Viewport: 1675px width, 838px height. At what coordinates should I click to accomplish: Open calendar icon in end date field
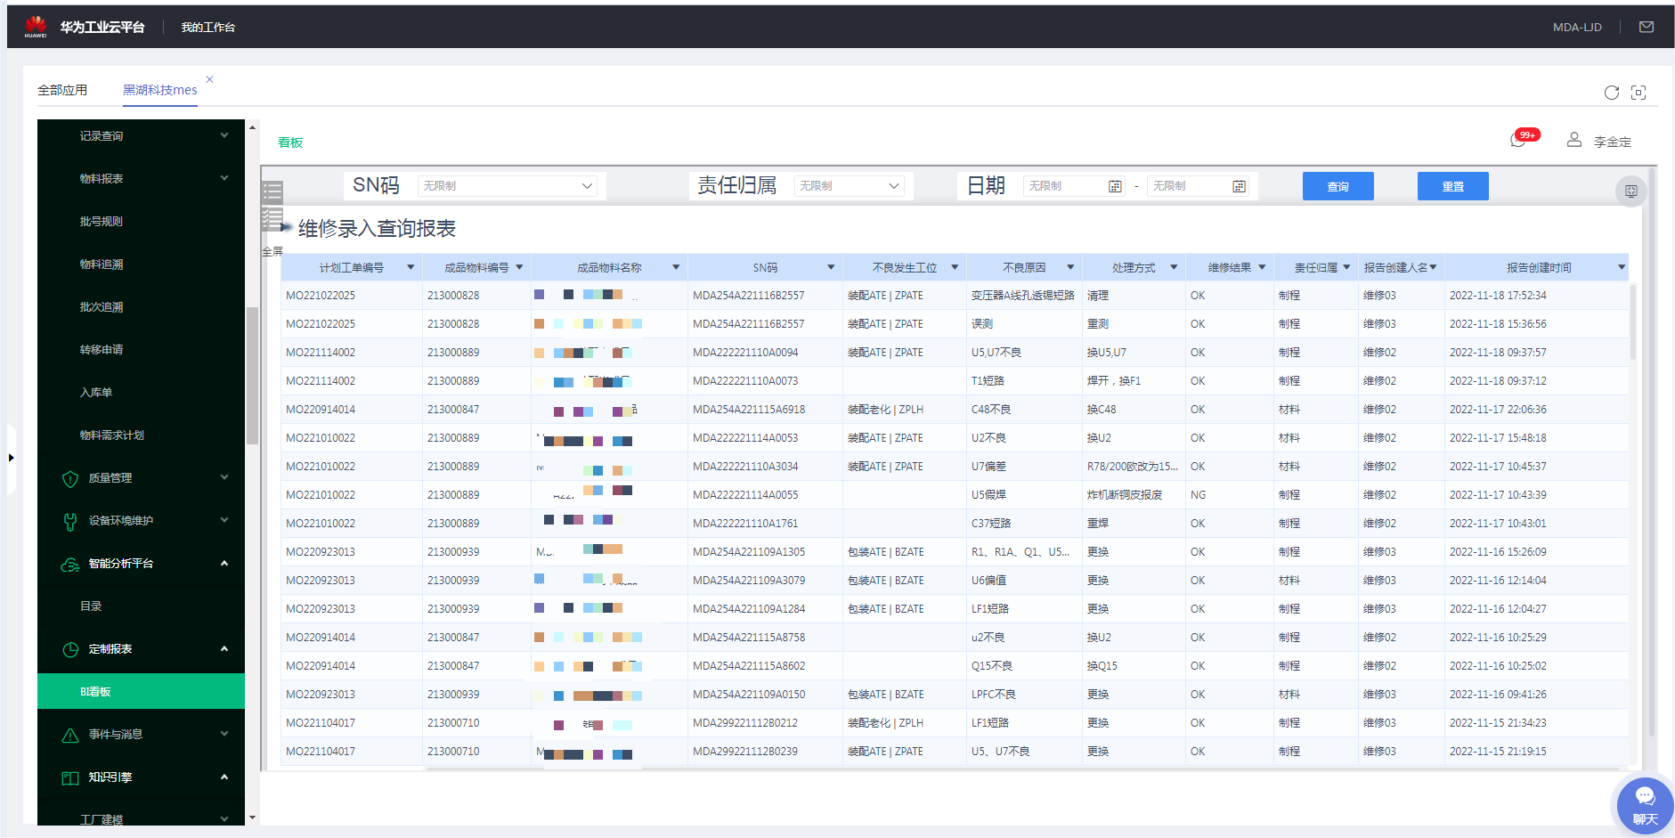1239,186
